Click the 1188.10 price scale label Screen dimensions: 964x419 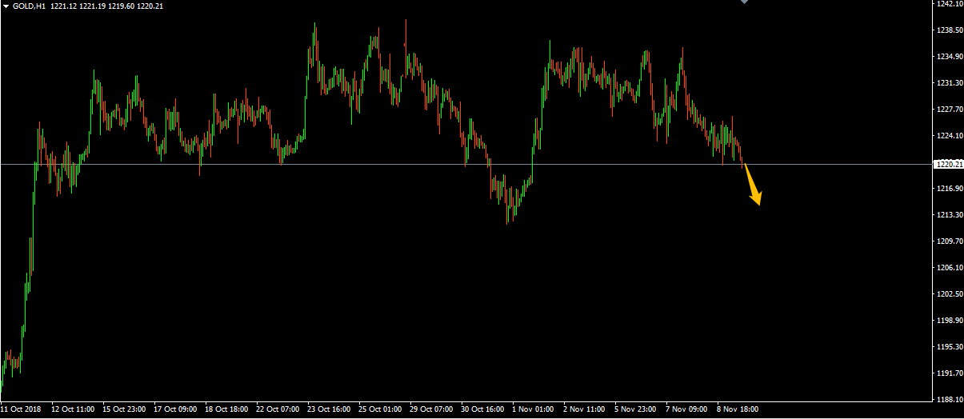point(949,400)
